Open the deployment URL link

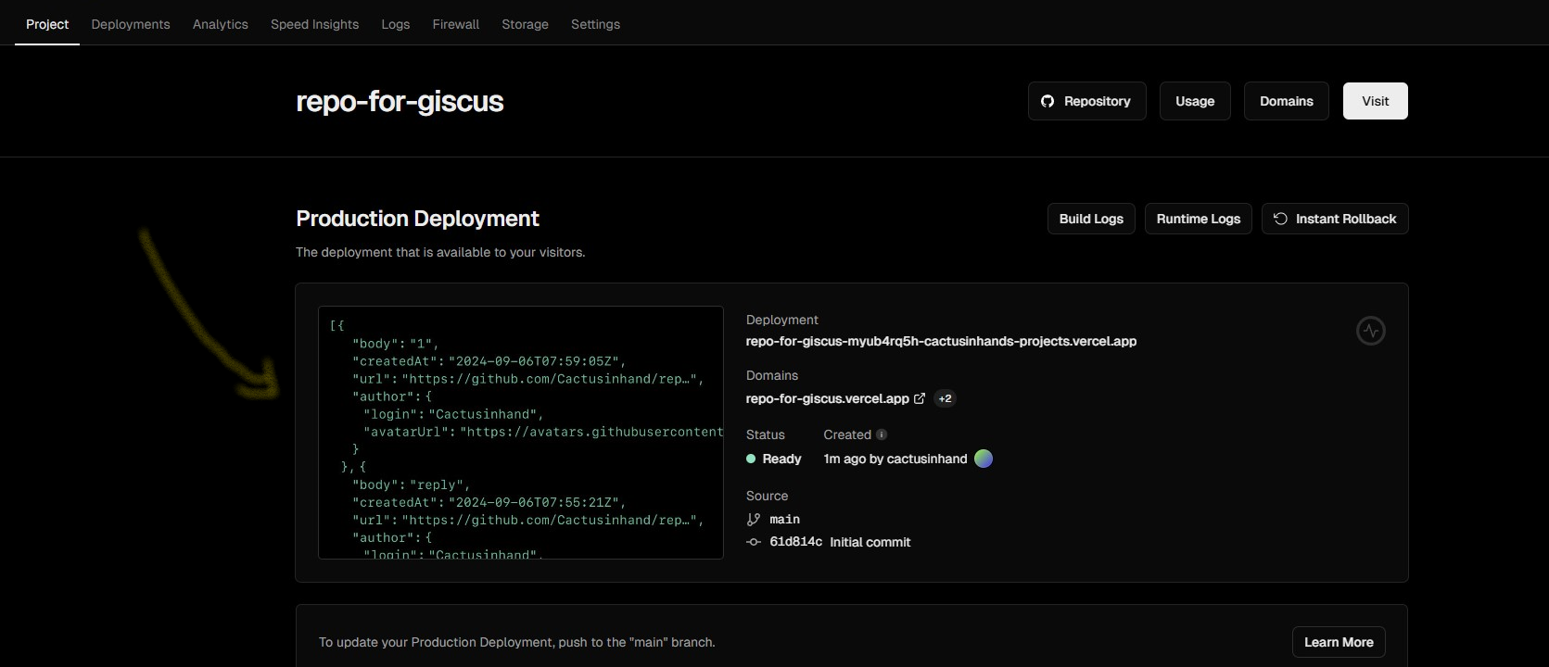pyautogui.click(x=941, y=341)
